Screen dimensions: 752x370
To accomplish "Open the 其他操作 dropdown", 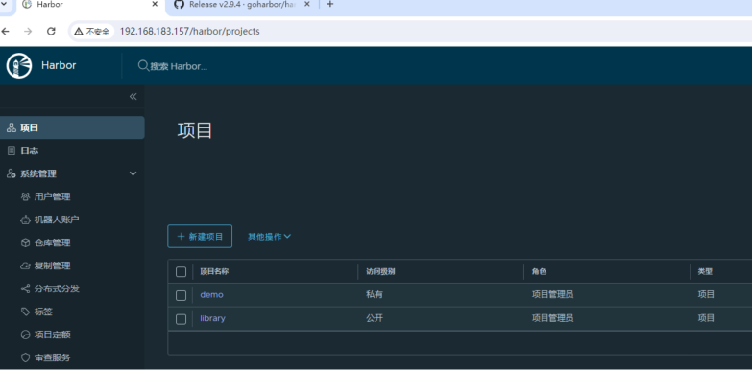I will (270, 237).
